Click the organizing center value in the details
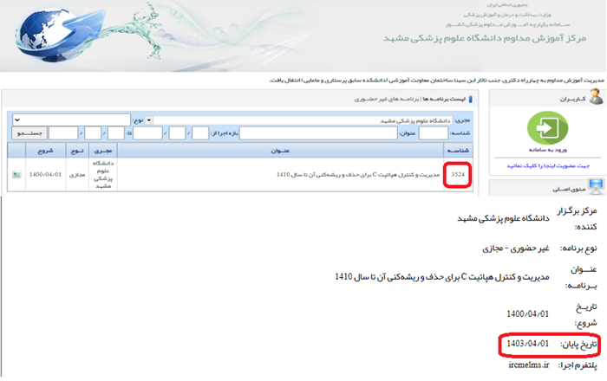Screen dimensions: 607x381 pos(503,219)
